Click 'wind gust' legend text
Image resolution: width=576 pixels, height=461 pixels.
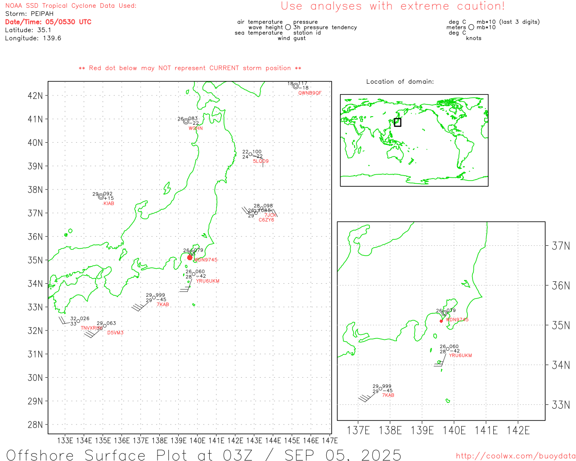(x=292, y=38)
